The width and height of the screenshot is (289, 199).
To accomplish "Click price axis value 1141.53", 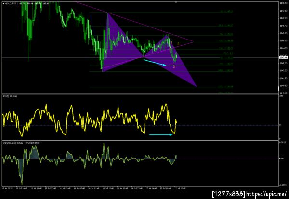I will pos(283,78).
